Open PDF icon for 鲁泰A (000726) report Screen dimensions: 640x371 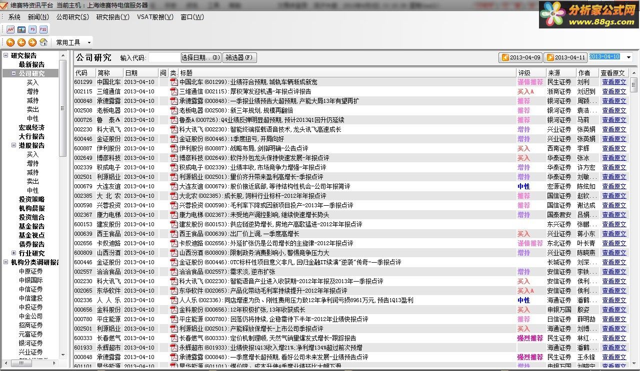point(174,120)
